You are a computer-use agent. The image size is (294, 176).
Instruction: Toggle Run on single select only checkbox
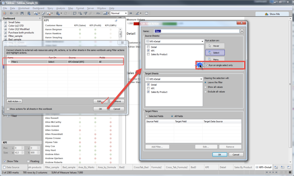coord(207,65)
